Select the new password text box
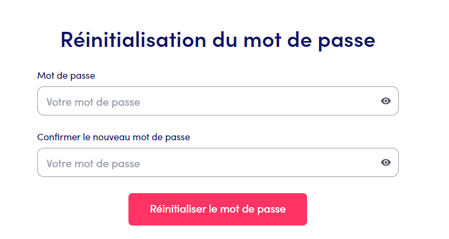449x239 pixels. point(205,101)
